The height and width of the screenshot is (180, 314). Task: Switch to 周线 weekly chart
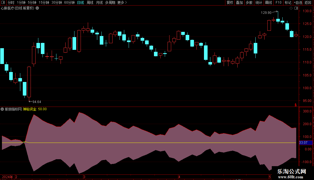point(90,2)
